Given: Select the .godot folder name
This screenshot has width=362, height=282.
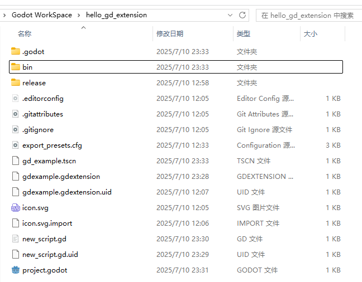Looking at the screenshot, I should (34, 52).
